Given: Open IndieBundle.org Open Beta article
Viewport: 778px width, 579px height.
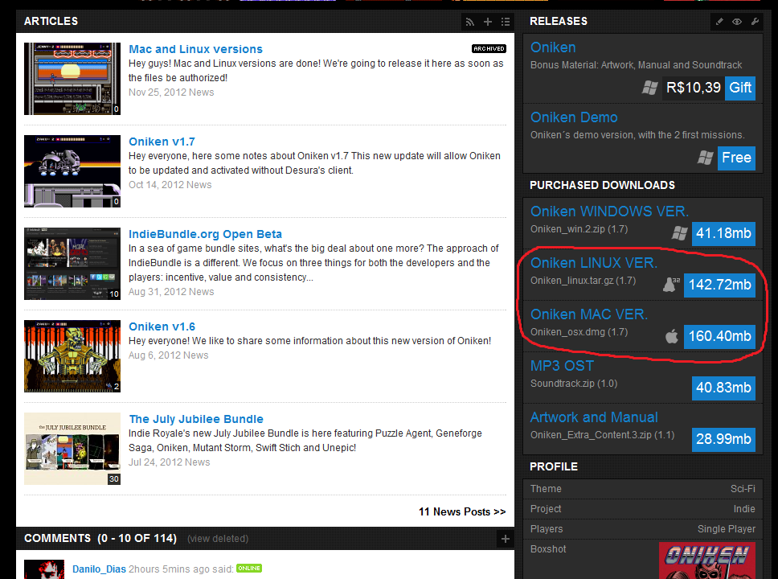Looking at the screenshot, I should click(205, 234).
